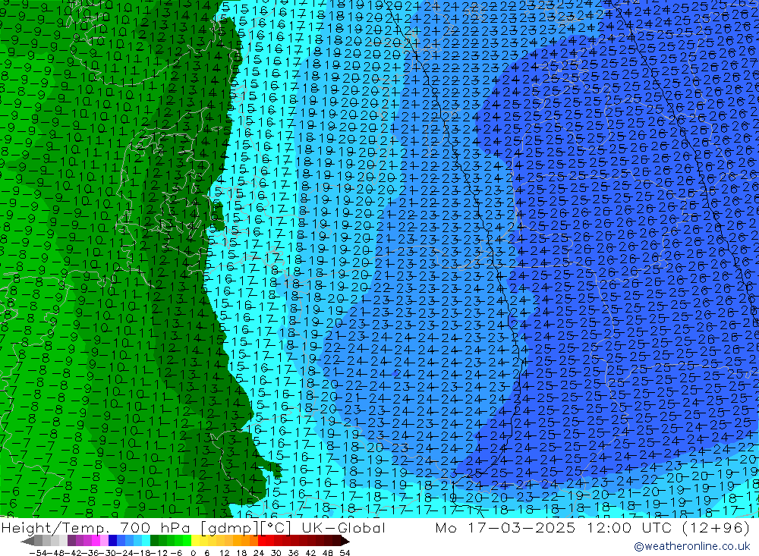The image size is (759, 556).
Task: Click the dark maroon right arrow end of the scale
Action: pos(345,541)
